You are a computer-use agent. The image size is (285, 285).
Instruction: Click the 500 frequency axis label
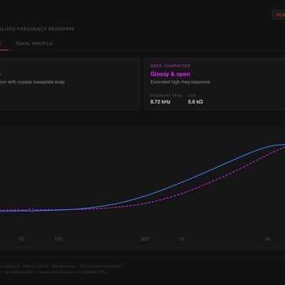tap(145, 239)
